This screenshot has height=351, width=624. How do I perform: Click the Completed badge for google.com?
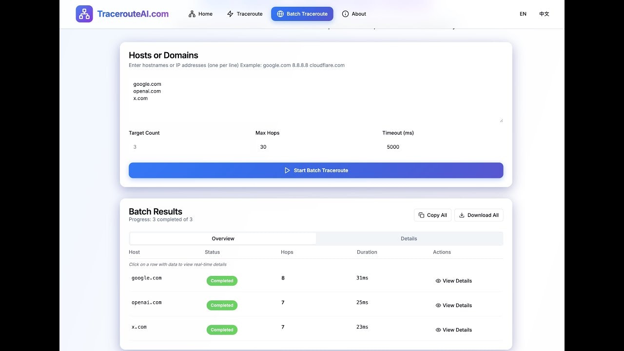(x=222, y=281)
